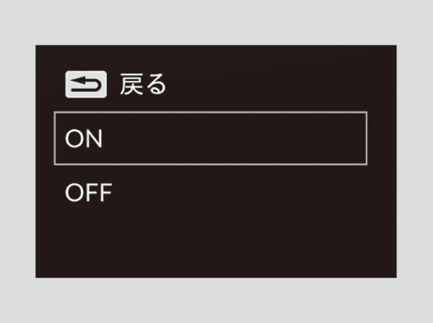This screenshot has height=323, width=433.
Task: Click the U-turn arrow button at top
Action: pos(86,84)
